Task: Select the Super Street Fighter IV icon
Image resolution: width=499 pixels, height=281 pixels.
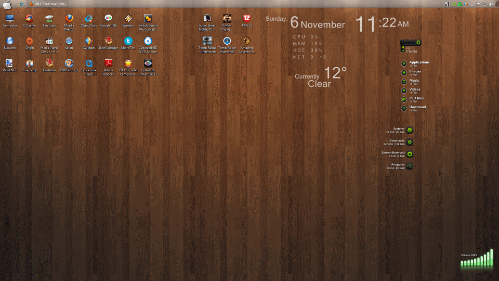Action: [207, 19]
